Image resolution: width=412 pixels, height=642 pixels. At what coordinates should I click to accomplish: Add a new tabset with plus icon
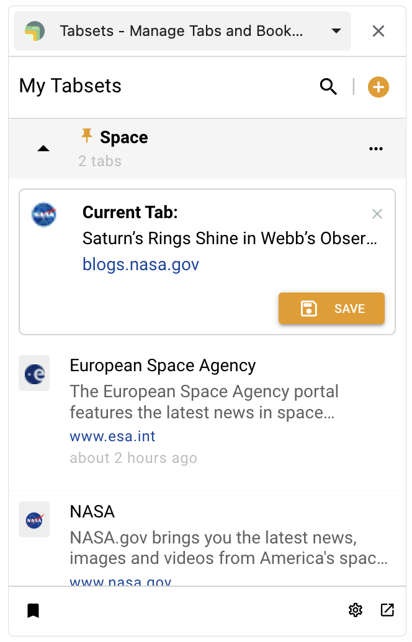click(x=378, y=87)
